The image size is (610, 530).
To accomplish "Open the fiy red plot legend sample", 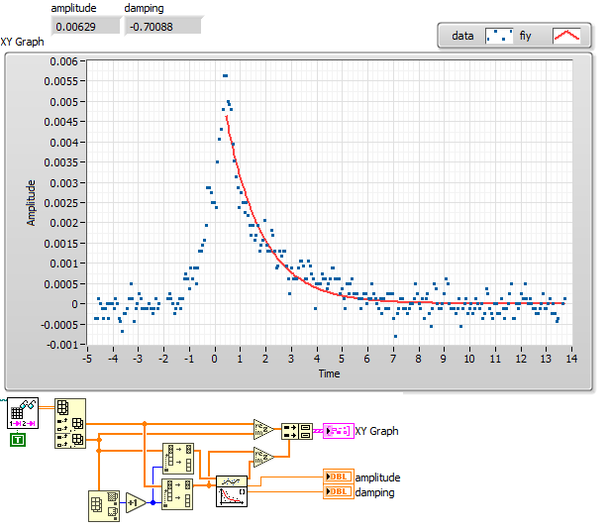I will pos(566,36).
